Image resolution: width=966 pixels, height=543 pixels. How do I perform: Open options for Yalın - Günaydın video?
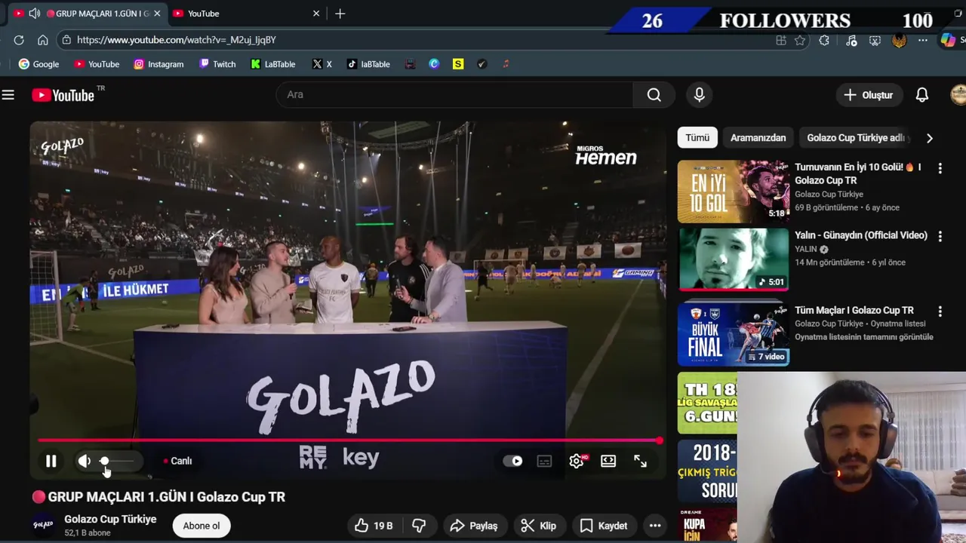pyautogui.click(x=940, y=236)
